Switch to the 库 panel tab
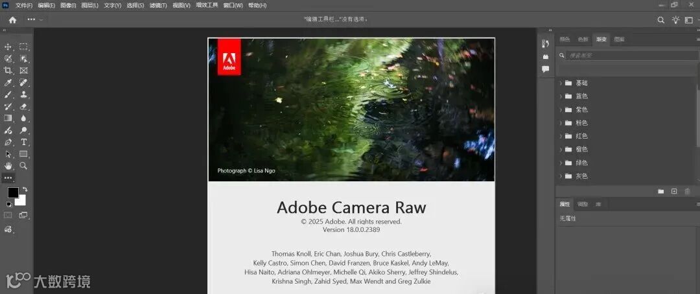The width and height of the screenshot is (700, 294). [598, 205]
